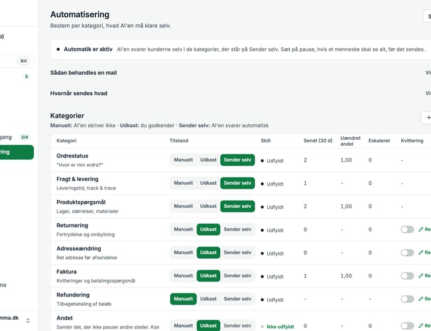Edit receipt pencil icon in Faktura row
The image size is (431, 331).
pos(421,275)
